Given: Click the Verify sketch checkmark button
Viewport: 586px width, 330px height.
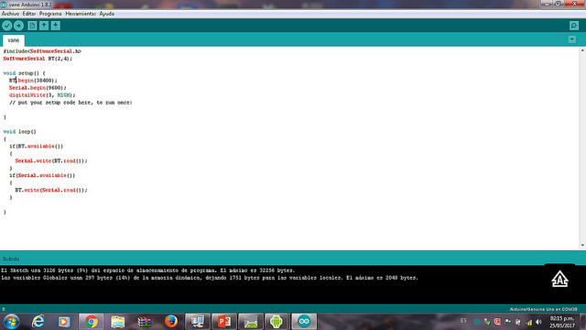Looking at the screenshot, I should coord(6,26).
